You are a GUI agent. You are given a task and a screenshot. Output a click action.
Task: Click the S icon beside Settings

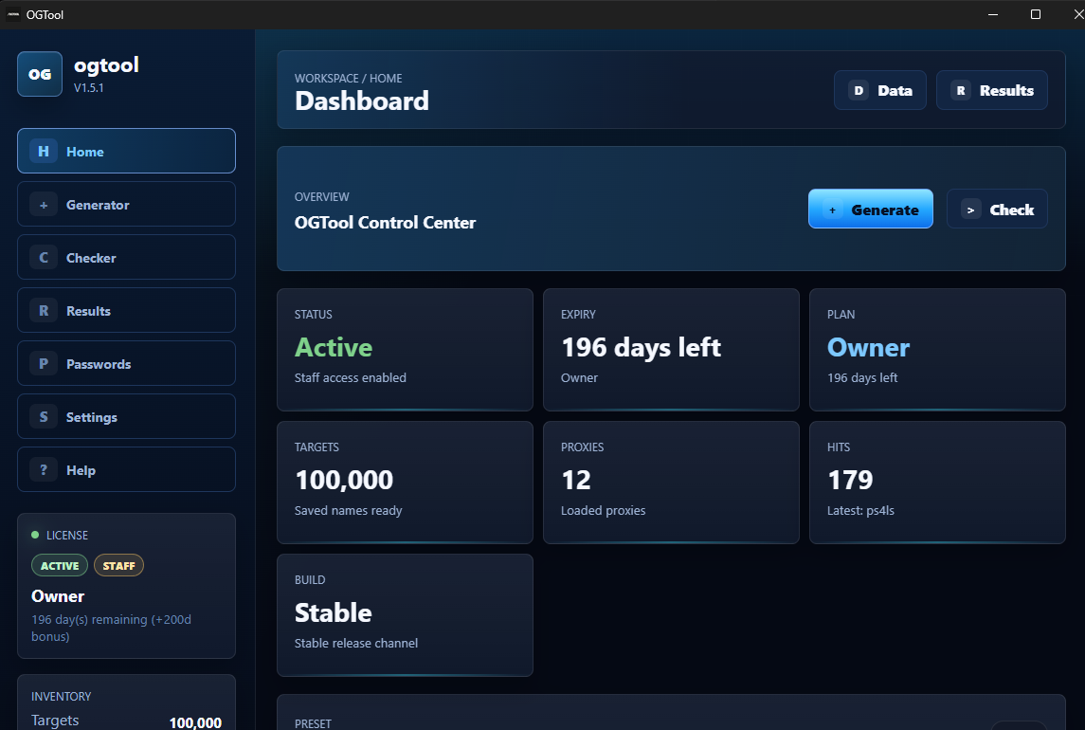[x=44, y=417]
